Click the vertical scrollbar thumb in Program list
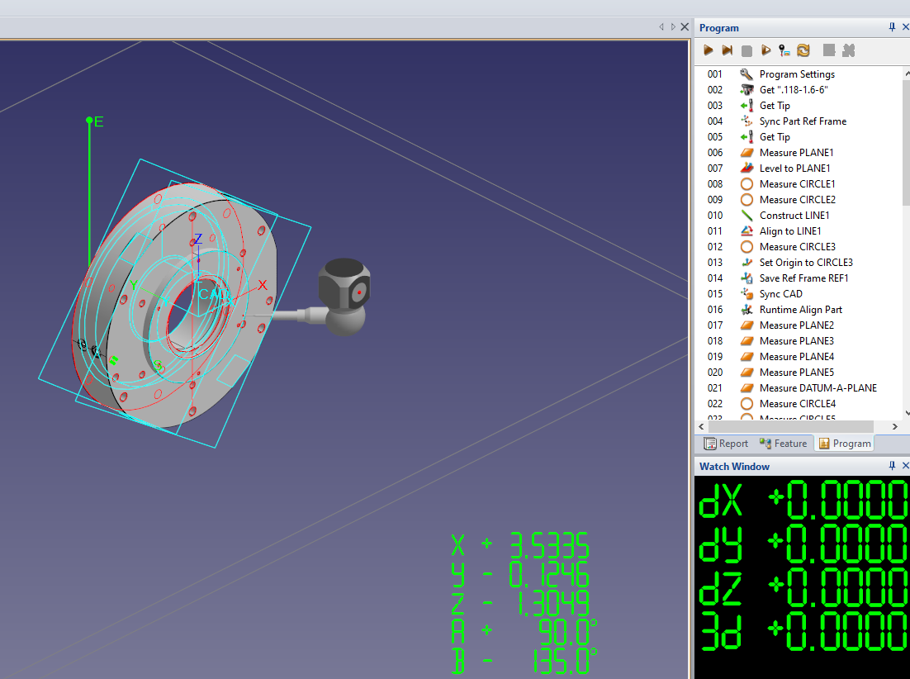Image resolution: width=910 pixels, height=679 pixels. (906, 142)
